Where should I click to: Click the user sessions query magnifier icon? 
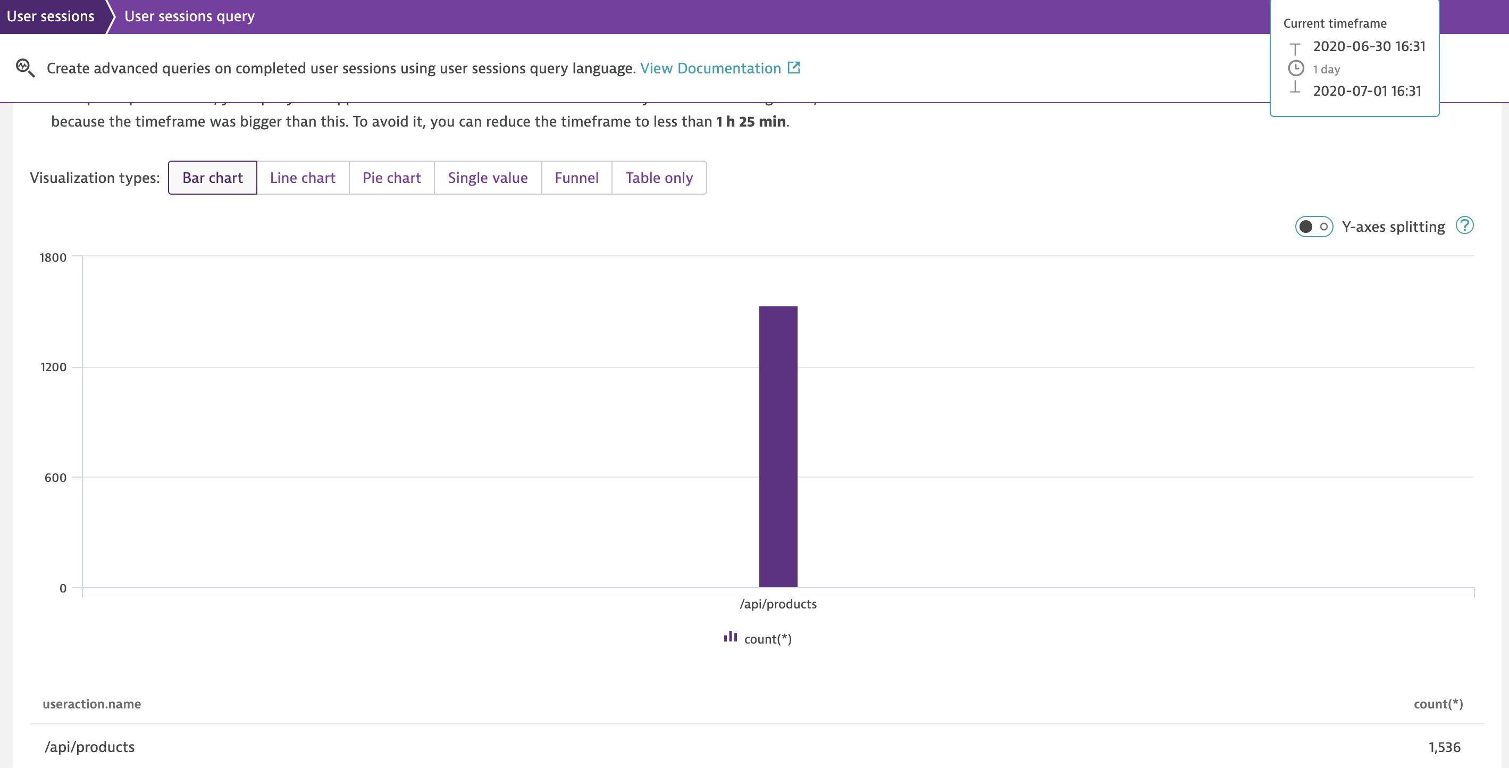[24, 68]
